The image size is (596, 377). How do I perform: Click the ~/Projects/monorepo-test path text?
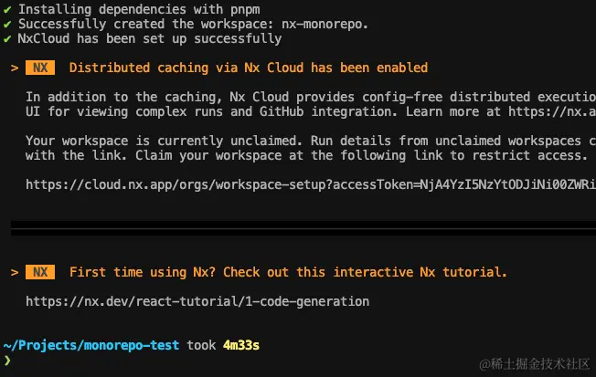[91, 345]
